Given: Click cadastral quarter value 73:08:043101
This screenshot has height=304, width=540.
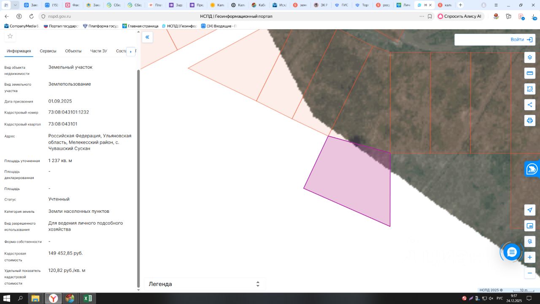Looking at the screenshot, I should tap(63, 124).
